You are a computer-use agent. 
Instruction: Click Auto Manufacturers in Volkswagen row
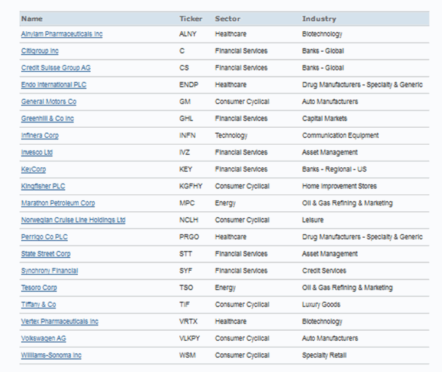point(330,338)
